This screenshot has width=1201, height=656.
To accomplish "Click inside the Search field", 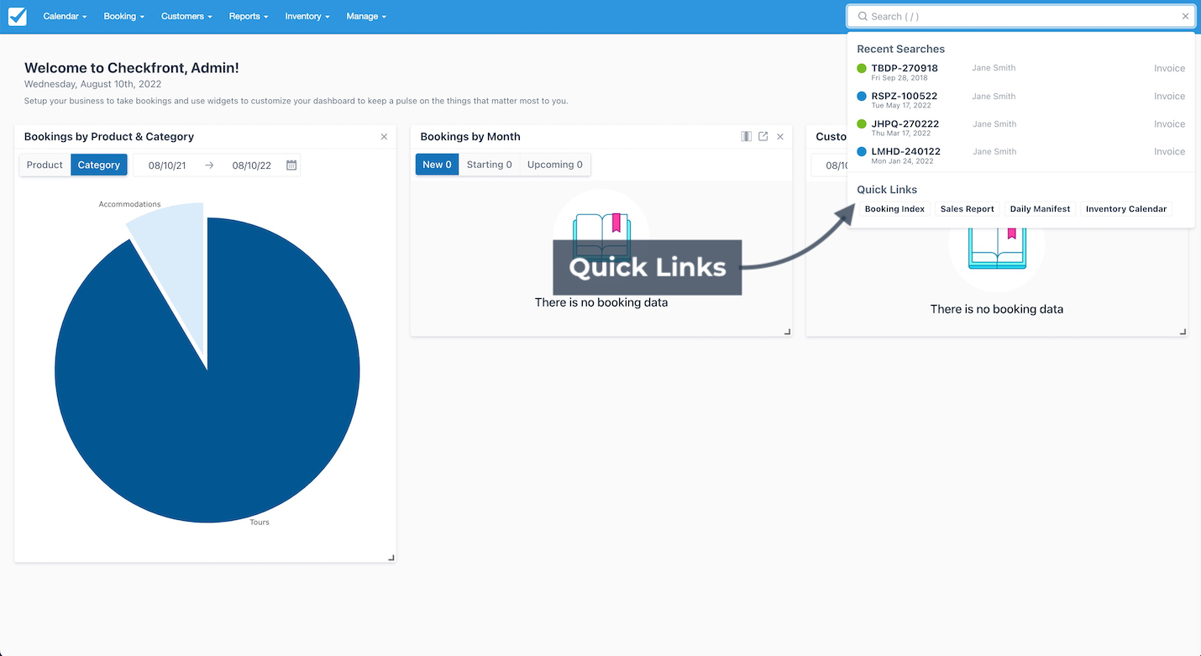I will (1020, 16).
